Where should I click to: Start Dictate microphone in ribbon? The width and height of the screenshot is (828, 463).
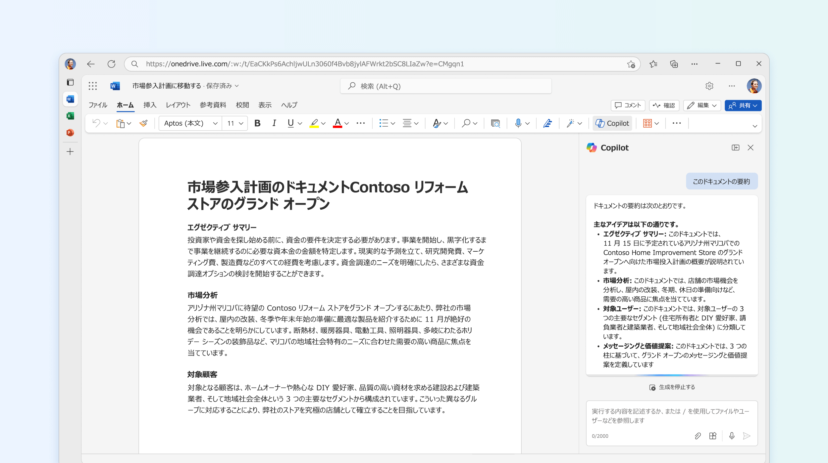point(518,123)
